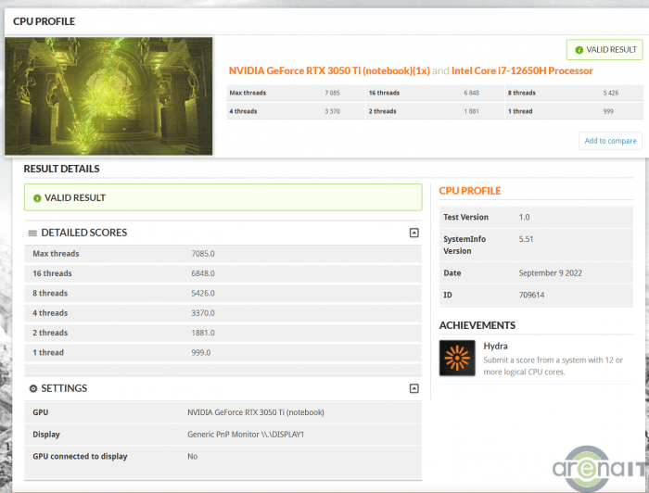The width and height of the screenshot is (649, 493).
Task: Click the green info icon in Result Details banner
Action: (x=37, y=198)
